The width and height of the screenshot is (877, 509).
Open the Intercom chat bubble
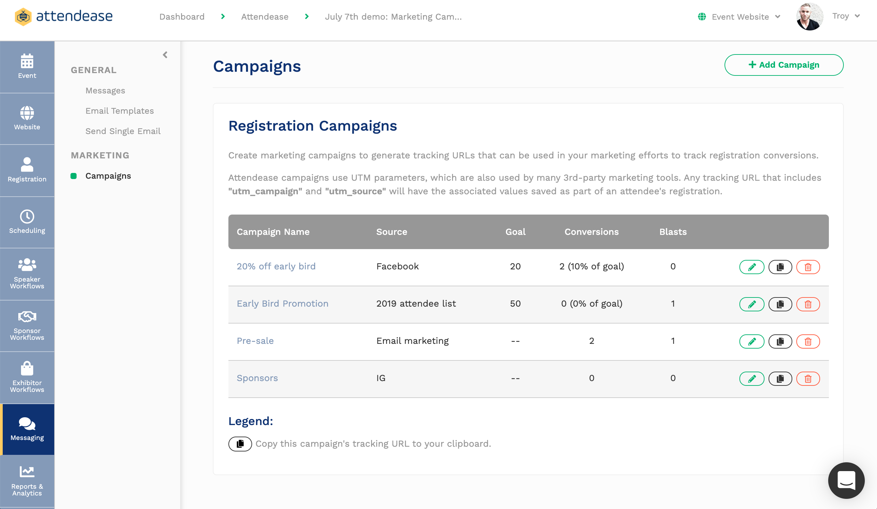tap(847, 481)
